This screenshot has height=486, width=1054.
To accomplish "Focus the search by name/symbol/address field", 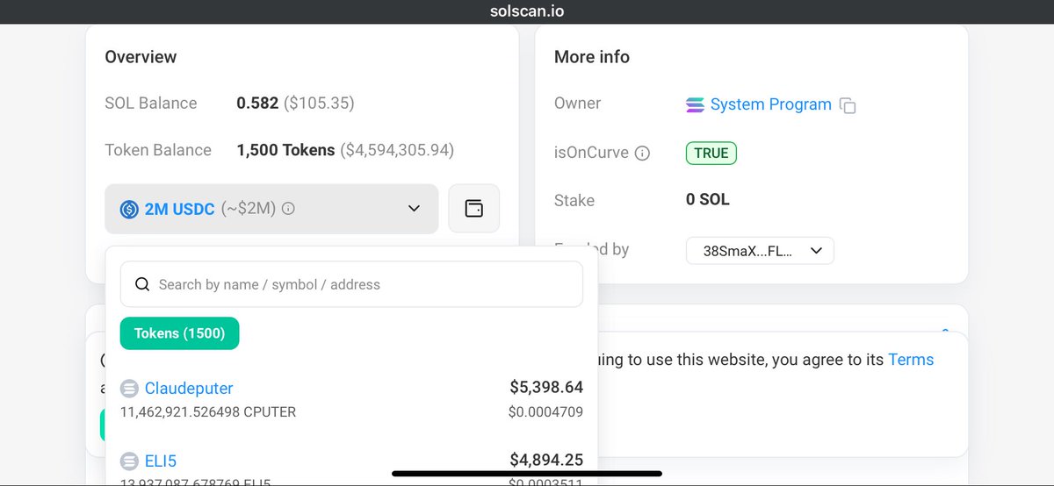I will pyautogui.click(x=351, y=284).
